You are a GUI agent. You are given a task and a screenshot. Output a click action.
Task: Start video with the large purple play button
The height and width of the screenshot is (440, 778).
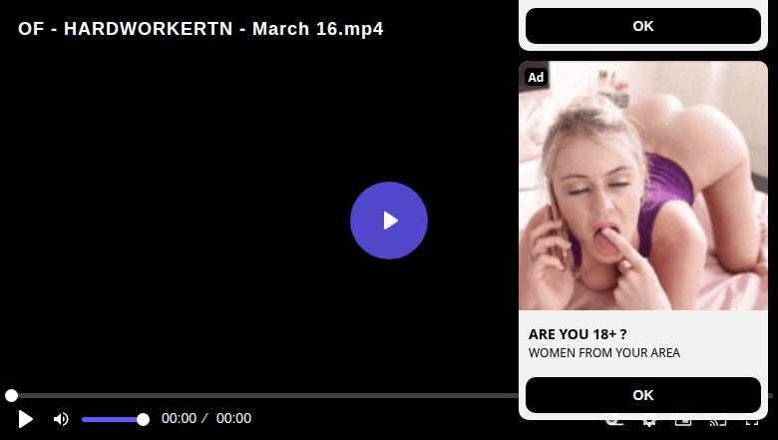[389, 220]
